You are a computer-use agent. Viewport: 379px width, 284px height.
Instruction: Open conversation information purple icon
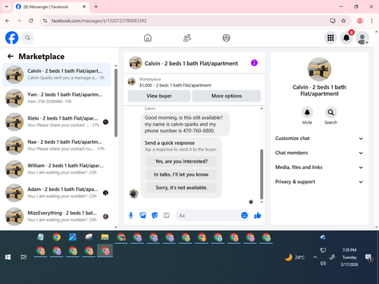tap(254, 63)
